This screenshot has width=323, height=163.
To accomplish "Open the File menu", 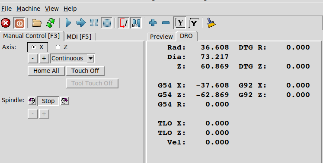I will pos(6,9).
